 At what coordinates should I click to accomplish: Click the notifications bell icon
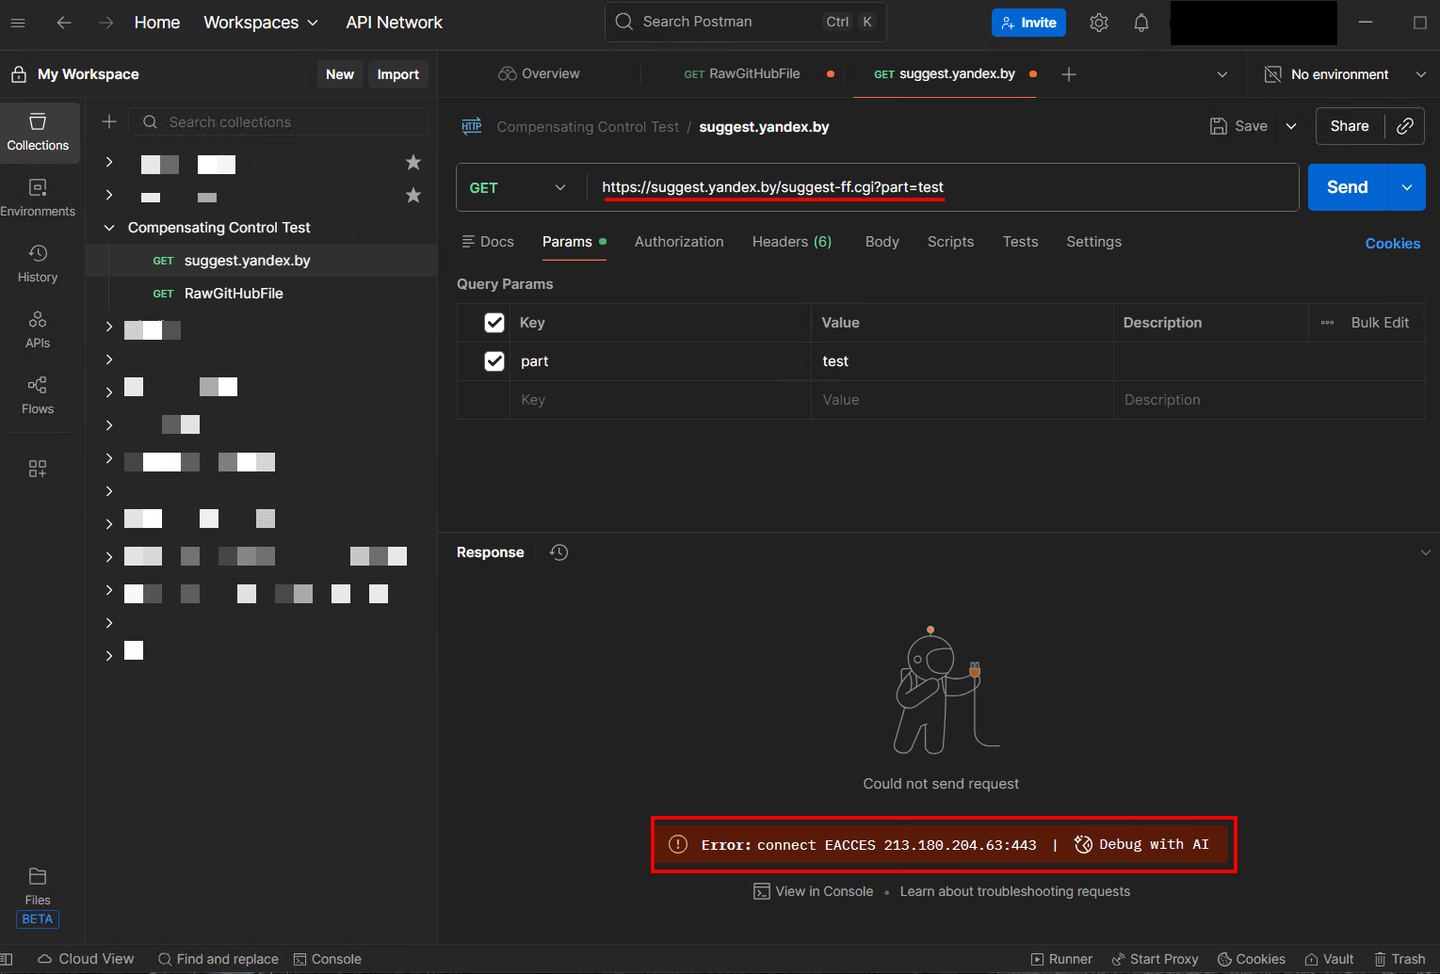[x=1141, y=23]
